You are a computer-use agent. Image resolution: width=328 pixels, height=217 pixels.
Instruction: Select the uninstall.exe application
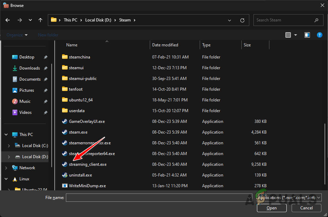81,175
